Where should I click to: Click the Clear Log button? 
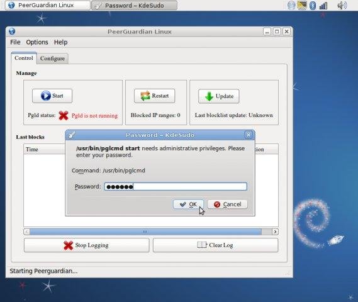click(x=216, y=245)
